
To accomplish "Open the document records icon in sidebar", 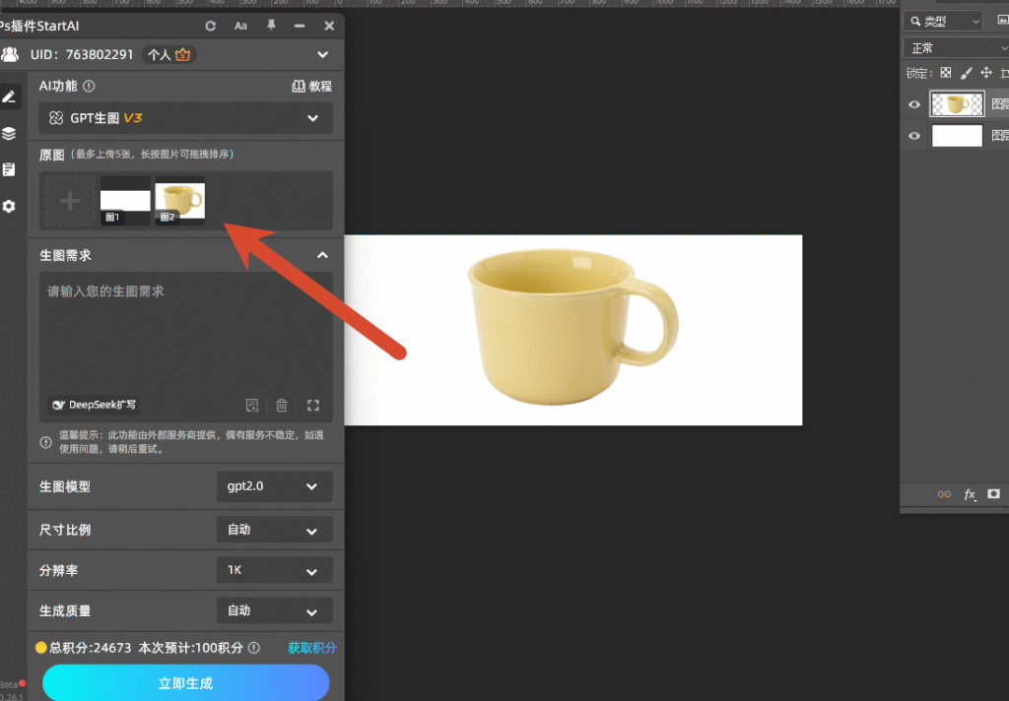I will [9, 169].
